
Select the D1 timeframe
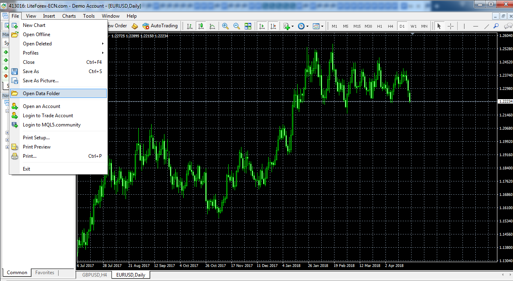coord(402,26)
